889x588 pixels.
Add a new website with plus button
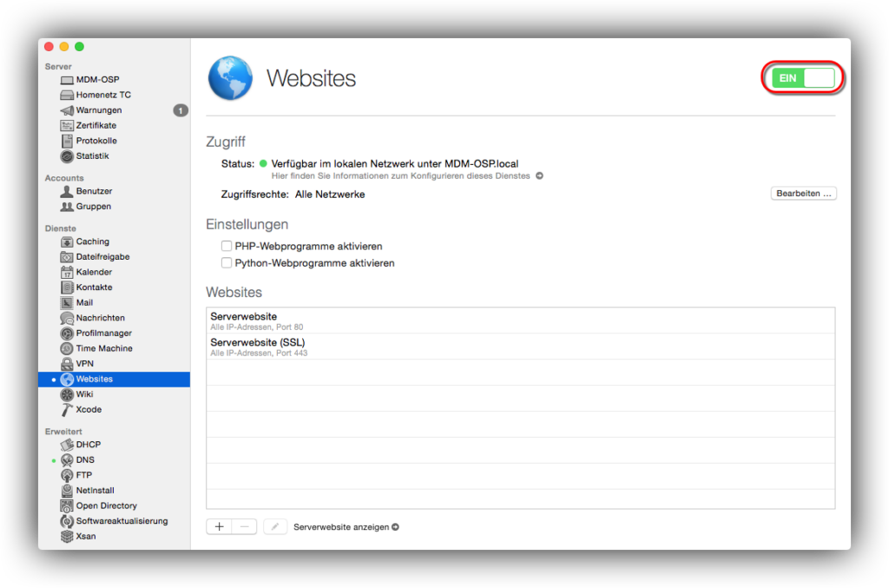coord(219,526)
